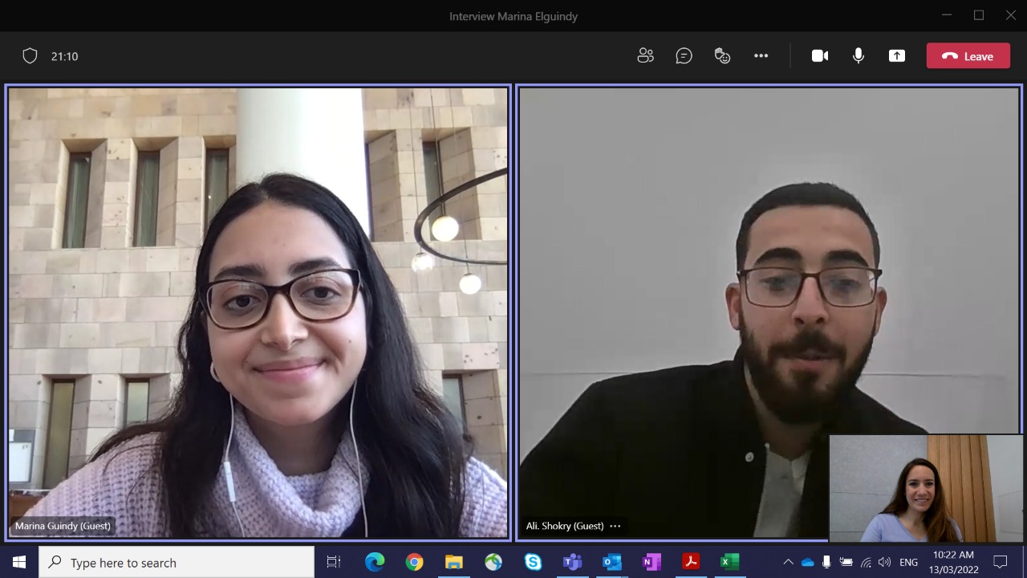Open Skype from taskbar
Image resolution: width=1027 pixels, height=578 pixels.
coord(533,562)
